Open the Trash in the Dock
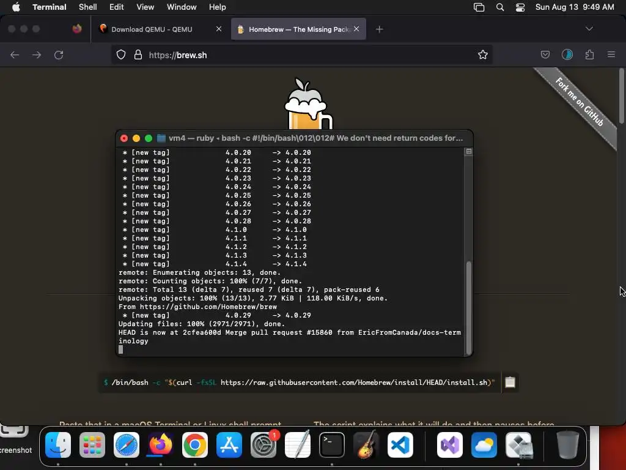This screenshot has height=470, width=626. tap(568, 445)
